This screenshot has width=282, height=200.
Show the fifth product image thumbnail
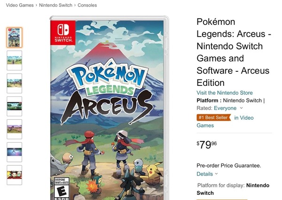pyautogui.click(x=14, y=129)
